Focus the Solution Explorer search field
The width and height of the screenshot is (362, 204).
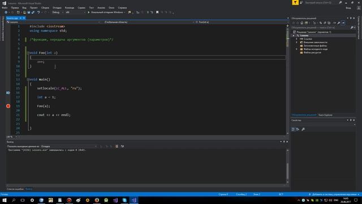(x=321, y=28)
